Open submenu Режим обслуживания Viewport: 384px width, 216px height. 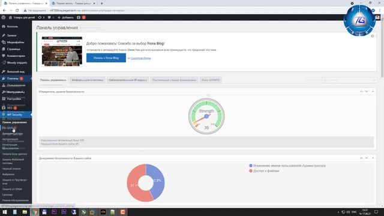click(15, 200)
